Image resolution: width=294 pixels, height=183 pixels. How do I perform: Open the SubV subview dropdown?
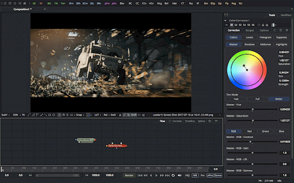click(x=5, y=114)
